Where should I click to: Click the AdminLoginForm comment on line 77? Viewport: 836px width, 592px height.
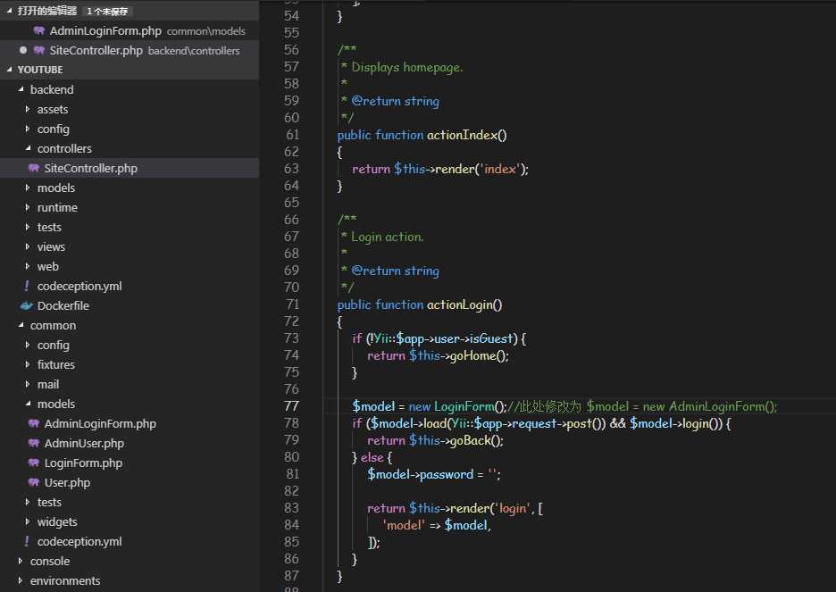[x=642, y=406]
